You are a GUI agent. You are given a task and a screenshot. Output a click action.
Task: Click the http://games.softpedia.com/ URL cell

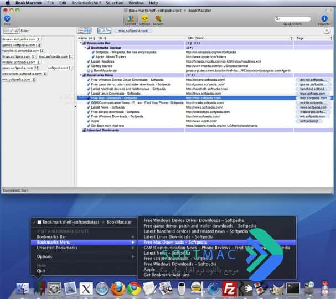point(239,84)
